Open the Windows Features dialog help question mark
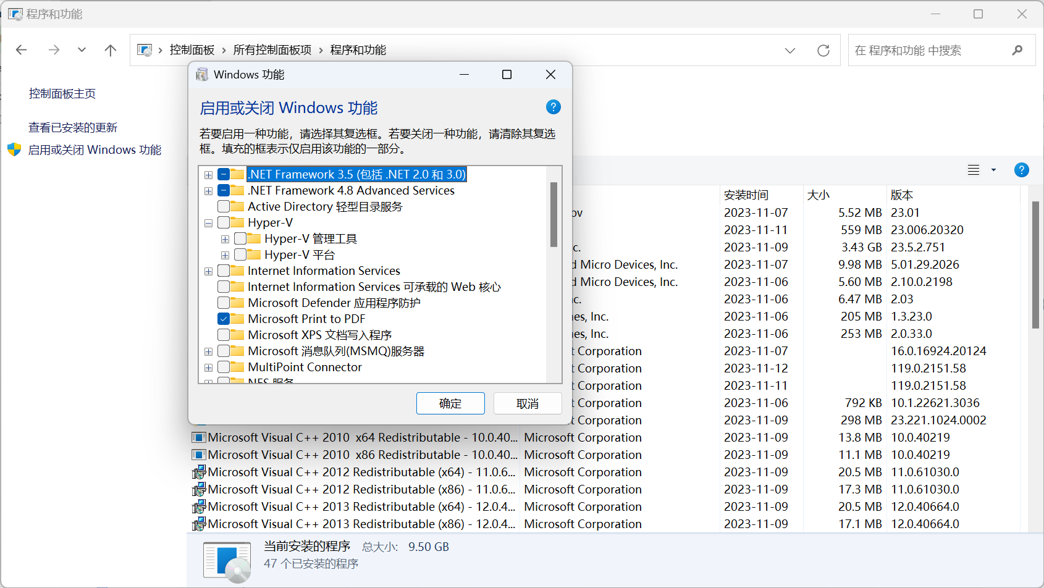The width and height of the screenshot is (1044, 588). (553, 107)
